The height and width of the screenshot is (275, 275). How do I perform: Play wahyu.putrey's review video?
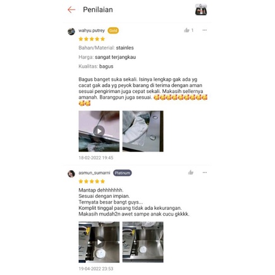[x=99, y=131]
